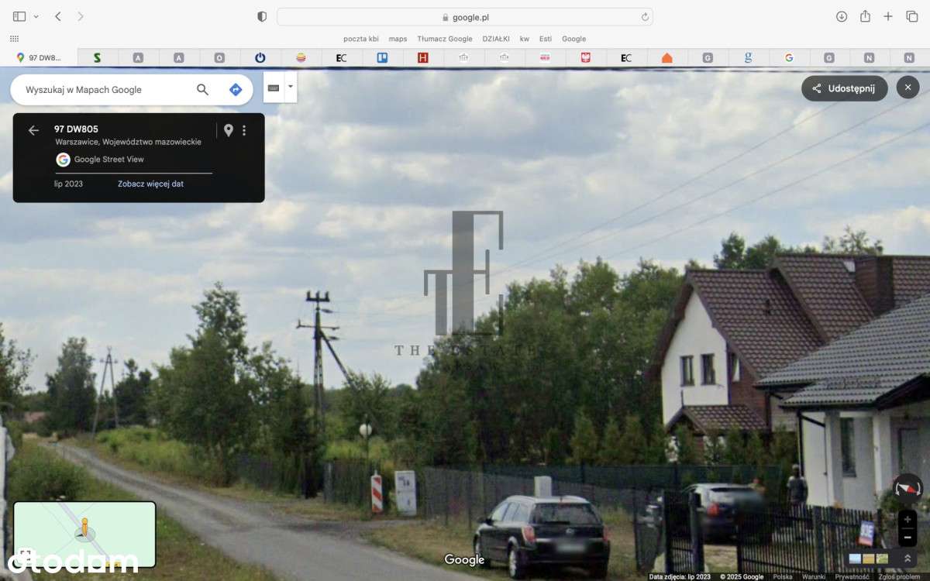Click the magnifier search icon
Screen dimensions: 930x581
pos(203,90)
